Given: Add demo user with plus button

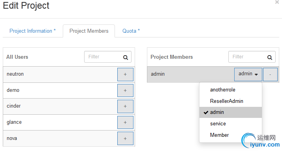Looking at the screenshot, I should 125,90.
